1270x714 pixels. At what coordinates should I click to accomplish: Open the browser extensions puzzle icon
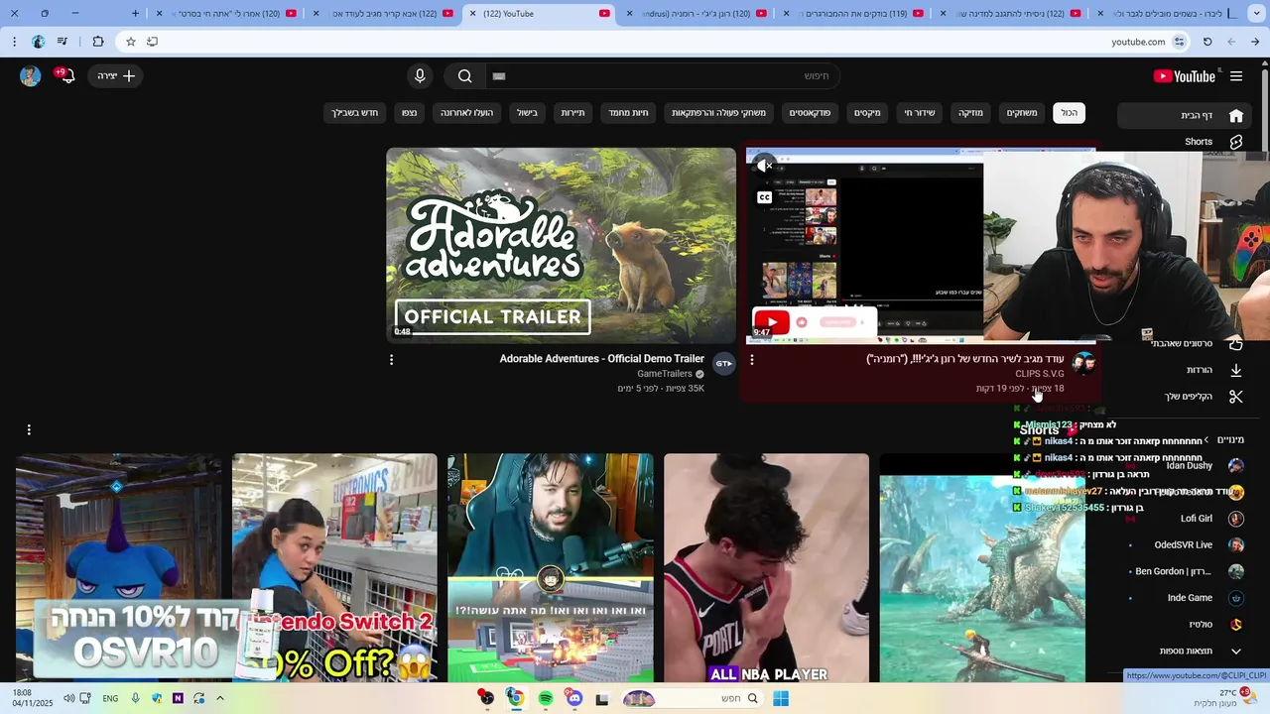(x=98, y=42)
